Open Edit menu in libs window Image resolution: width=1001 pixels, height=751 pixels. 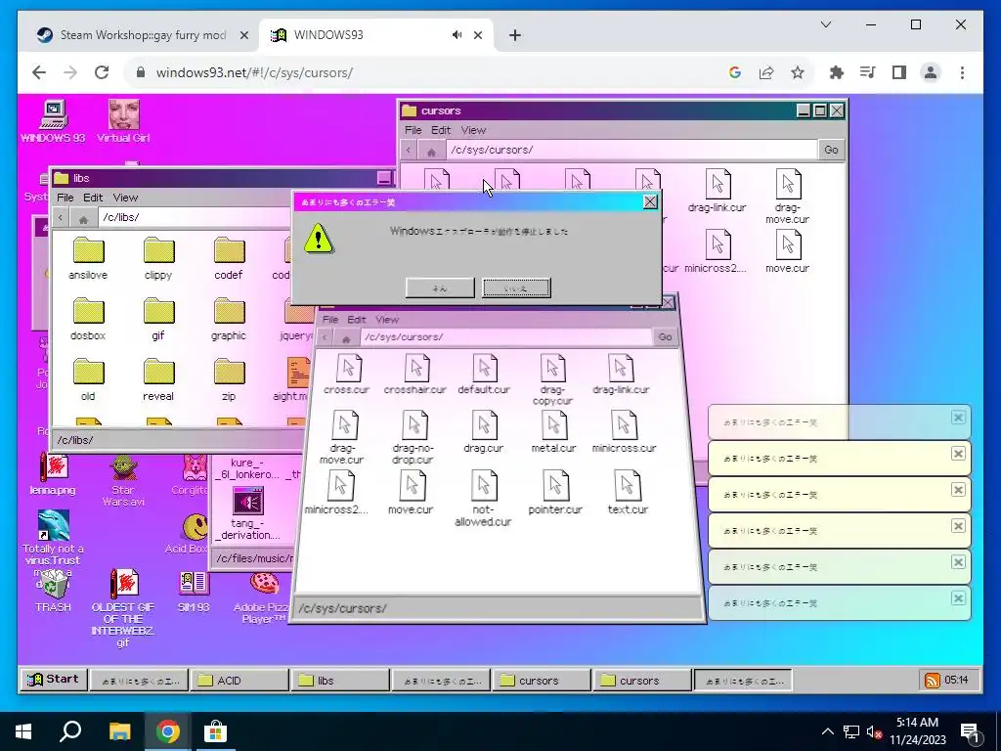93,198
